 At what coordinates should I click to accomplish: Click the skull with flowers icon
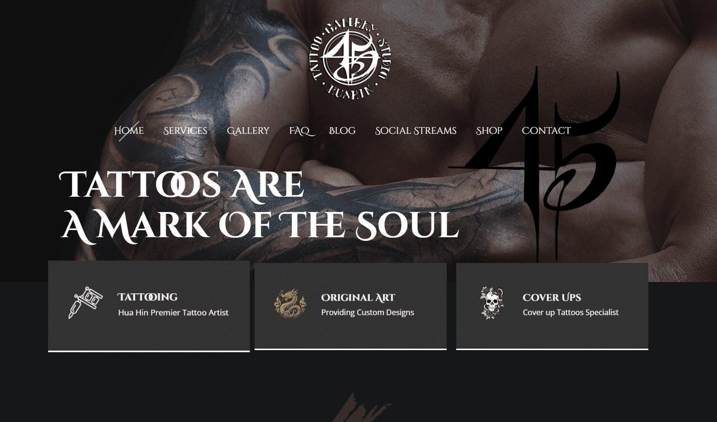[x=492, y=303]
